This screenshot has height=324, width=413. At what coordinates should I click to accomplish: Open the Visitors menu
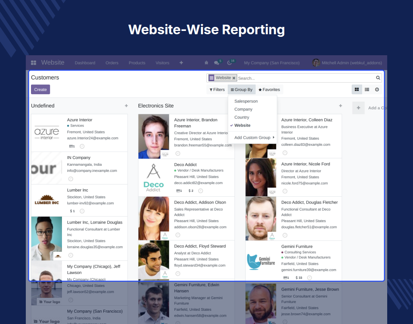coord(162,63)
